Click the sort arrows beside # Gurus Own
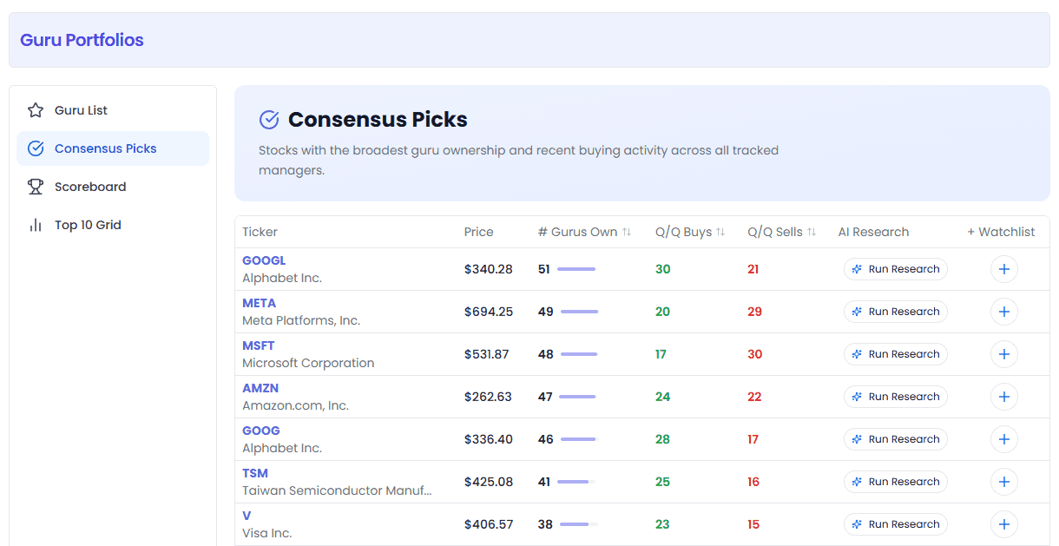1059x546 pixels. point(627,232)
